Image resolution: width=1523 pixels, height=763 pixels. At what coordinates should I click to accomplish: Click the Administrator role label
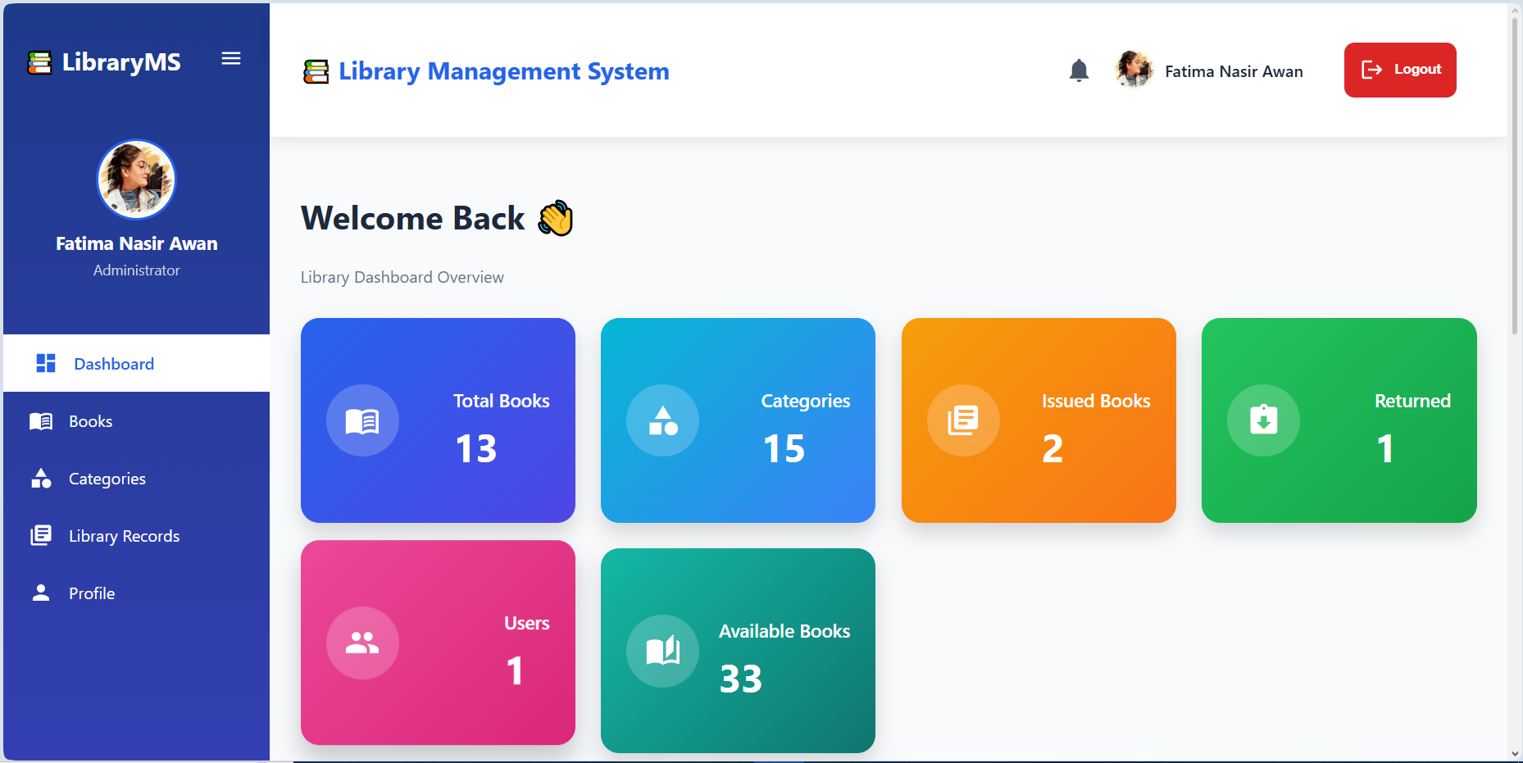point(136,270)
